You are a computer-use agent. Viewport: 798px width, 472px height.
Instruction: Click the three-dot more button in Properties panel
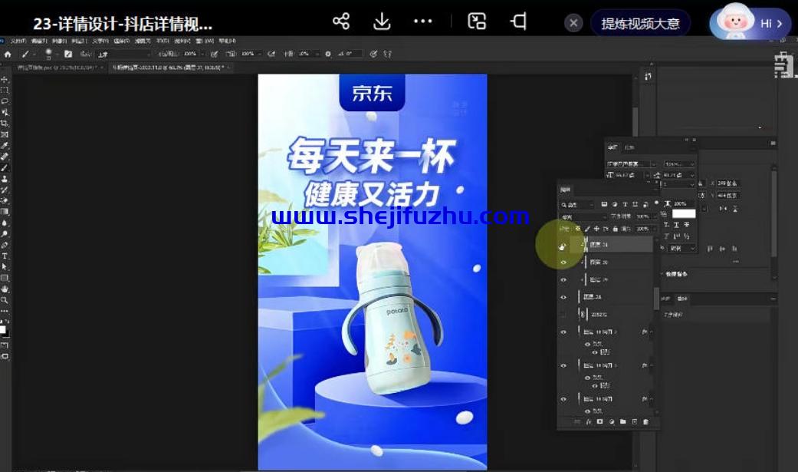pyautogui.click(x=736, y=261)
